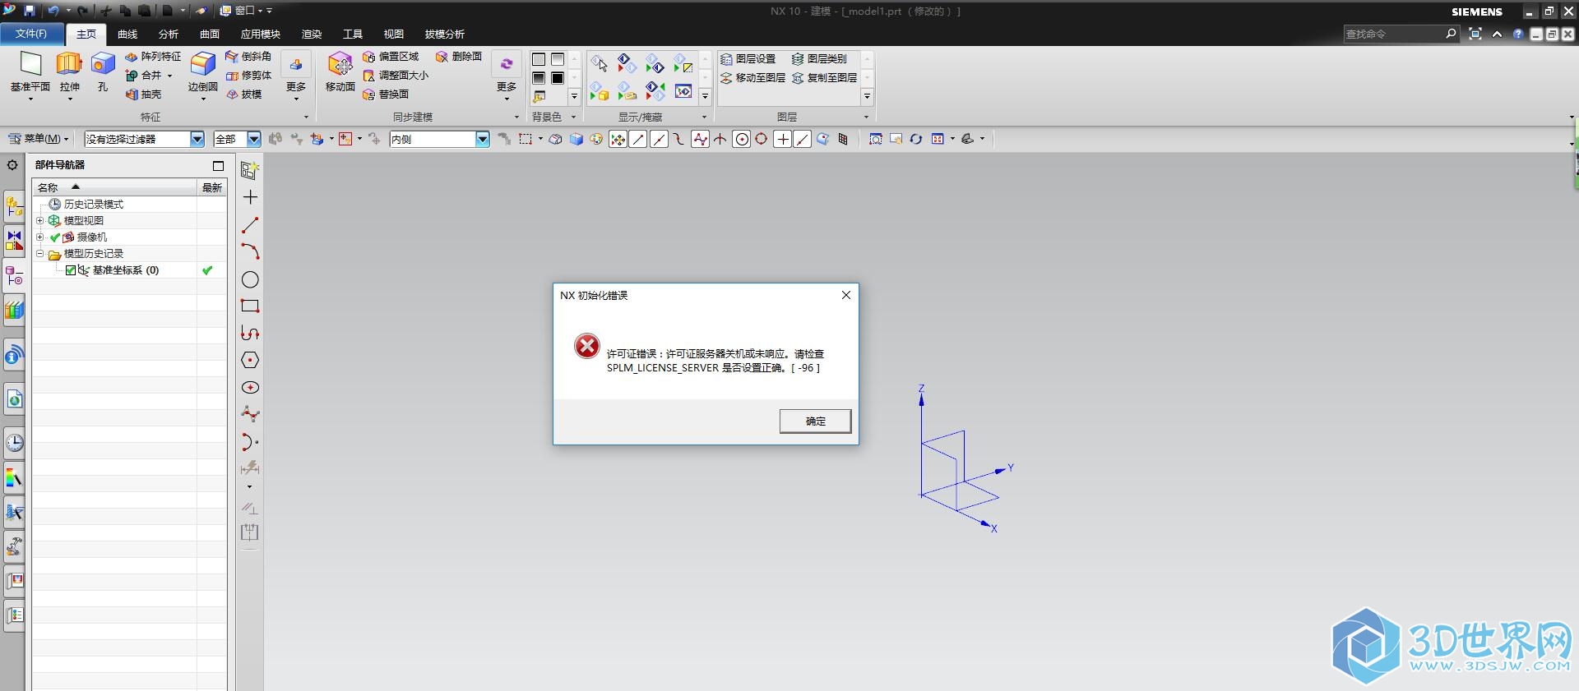
Task: Toggle the snap to quadrant point option
Action: coord(762,139)
